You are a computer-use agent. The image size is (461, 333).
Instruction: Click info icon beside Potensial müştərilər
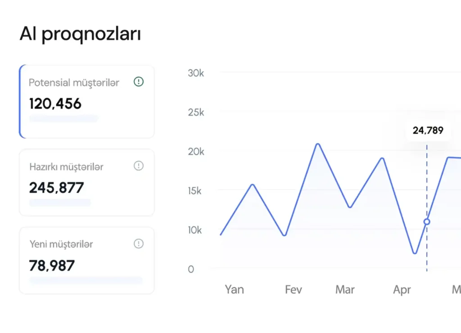[139, 82]
